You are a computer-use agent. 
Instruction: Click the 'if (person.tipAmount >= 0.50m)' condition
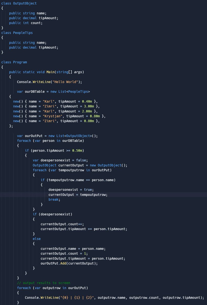(x=54, y=150)
